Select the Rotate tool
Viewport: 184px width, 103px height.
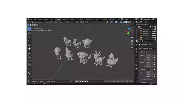click(29, 41)
